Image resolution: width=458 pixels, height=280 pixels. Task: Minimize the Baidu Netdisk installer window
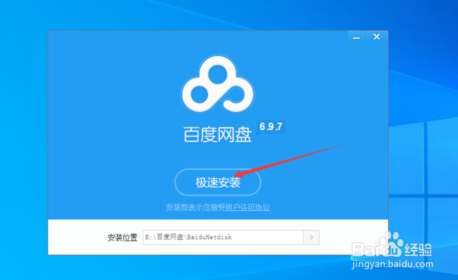356,37
